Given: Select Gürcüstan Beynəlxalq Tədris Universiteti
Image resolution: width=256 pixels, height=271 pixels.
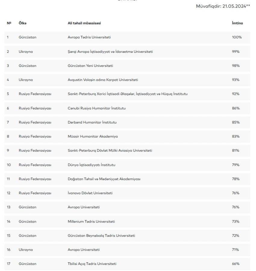Looking at the screenshot, I should [101, 236].
